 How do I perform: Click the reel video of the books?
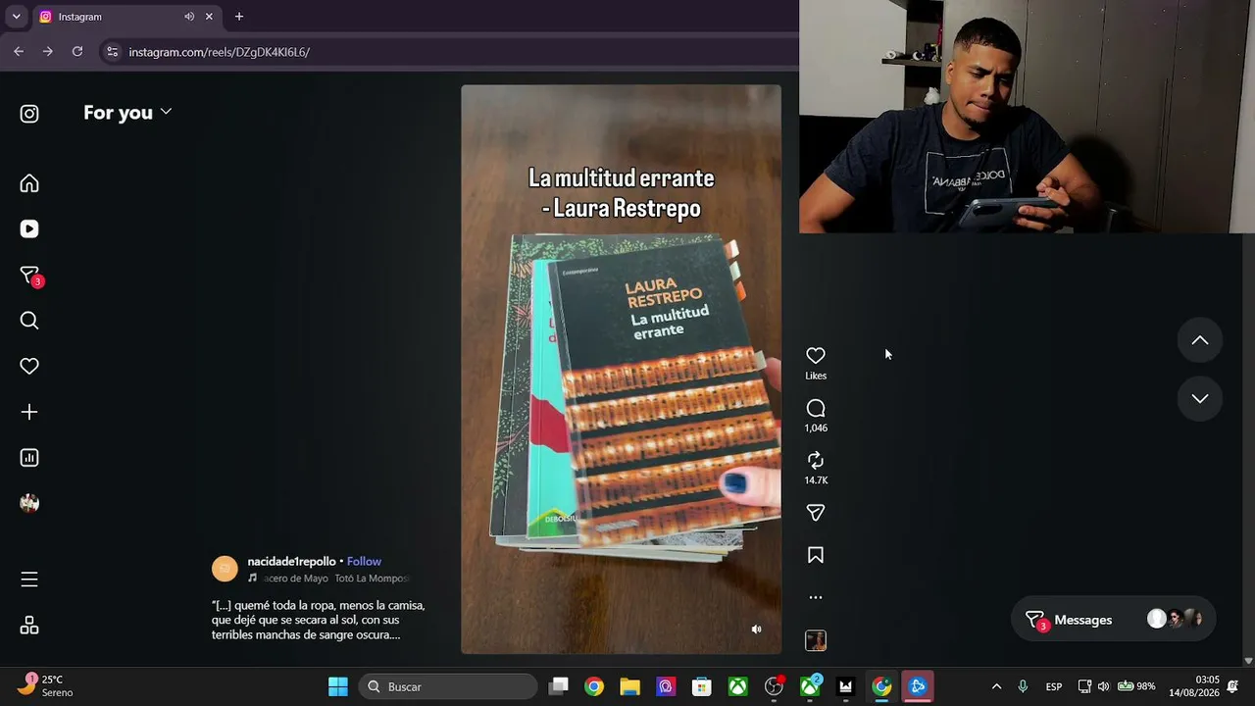click(622, 369)
